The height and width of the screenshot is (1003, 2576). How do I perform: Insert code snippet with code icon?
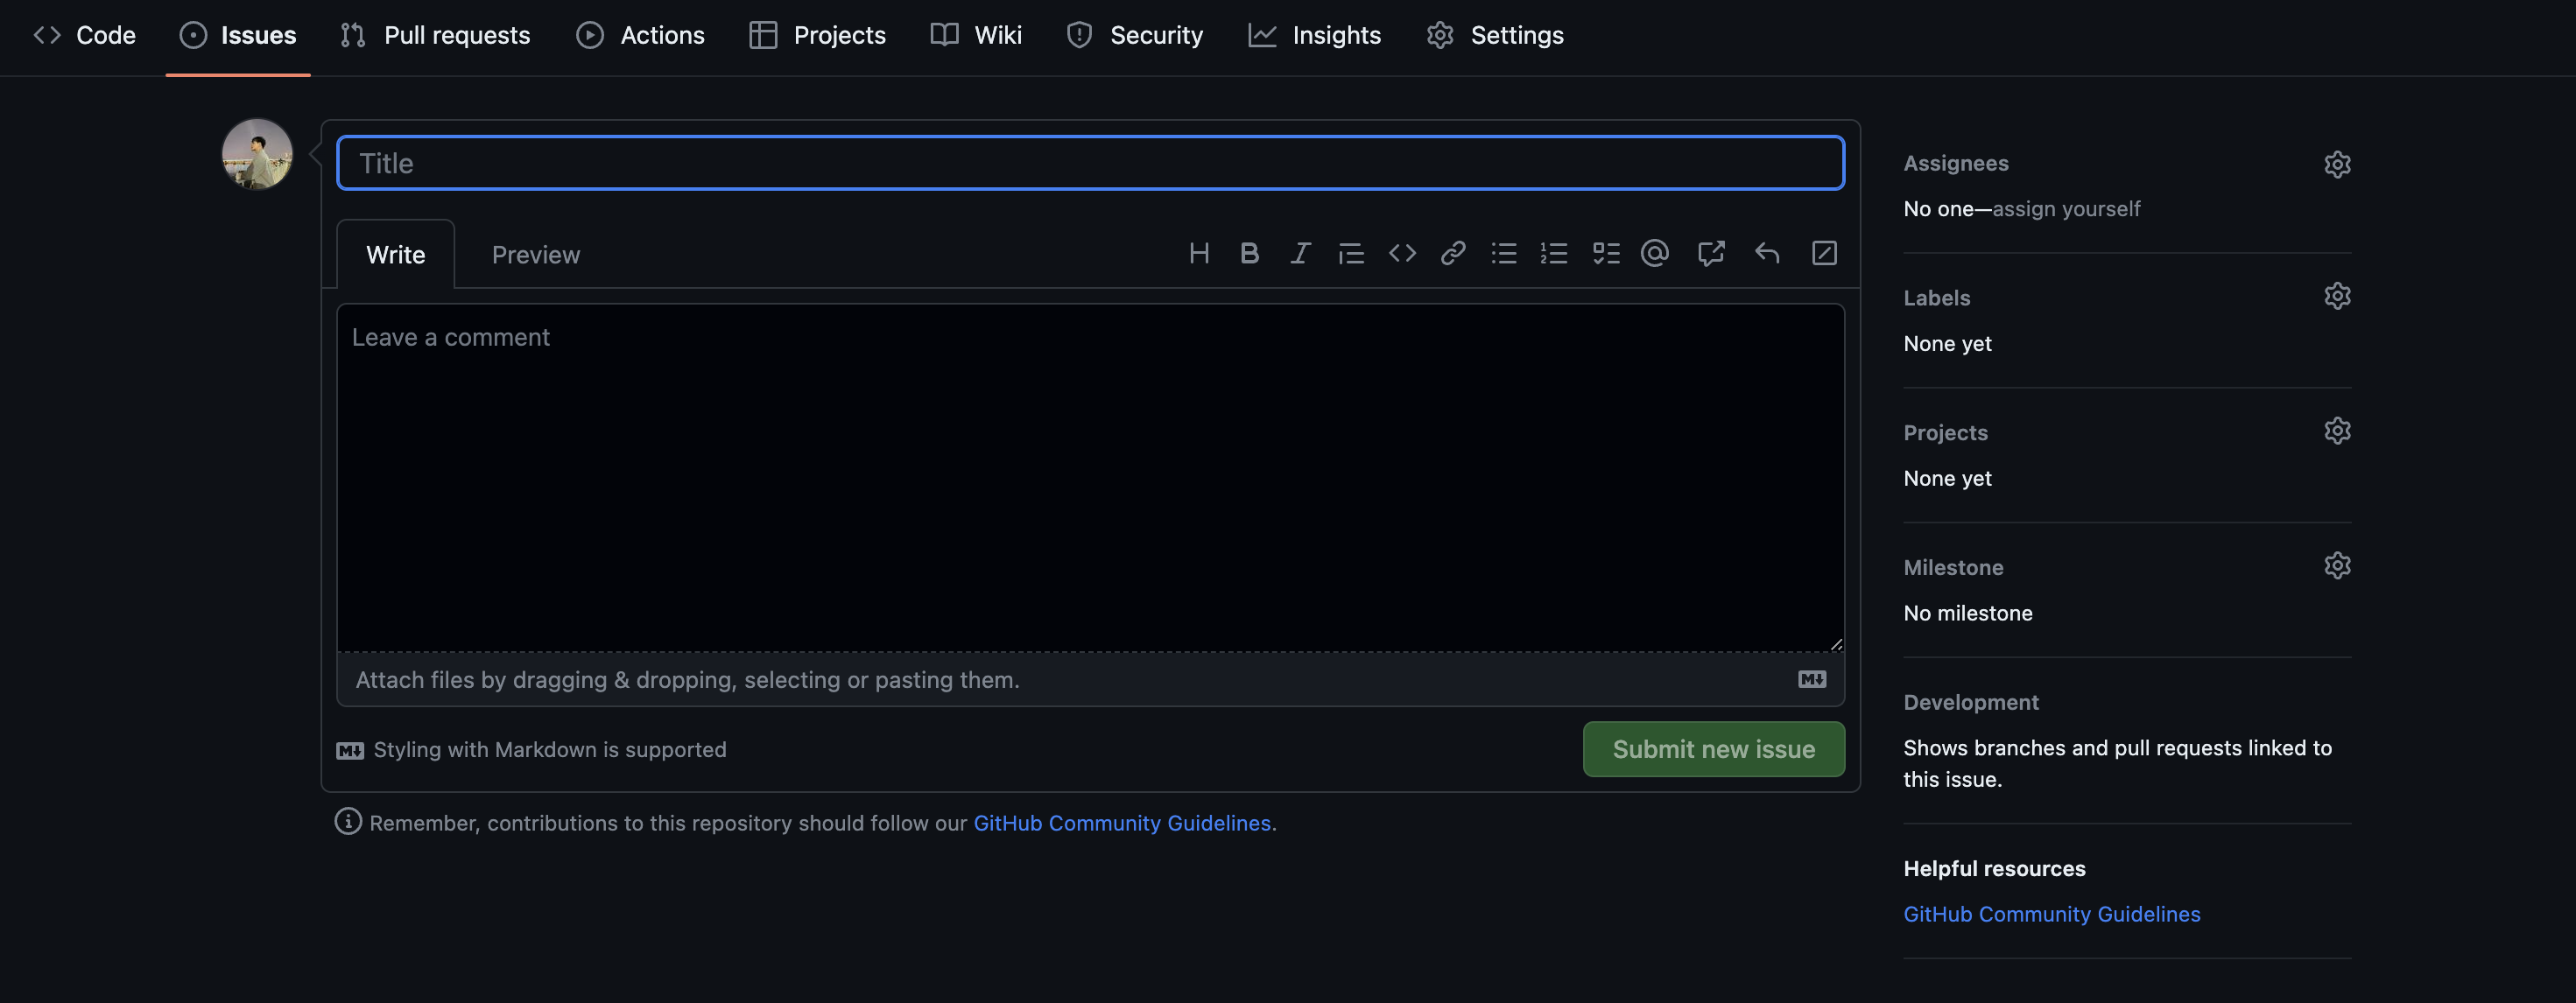click(1402, 253)
